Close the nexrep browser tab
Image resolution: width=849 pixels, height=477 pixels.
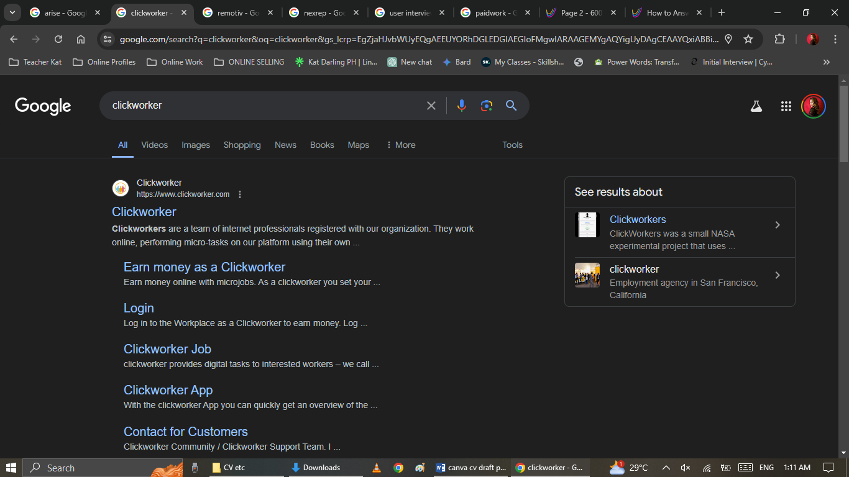tap(356, 12)
